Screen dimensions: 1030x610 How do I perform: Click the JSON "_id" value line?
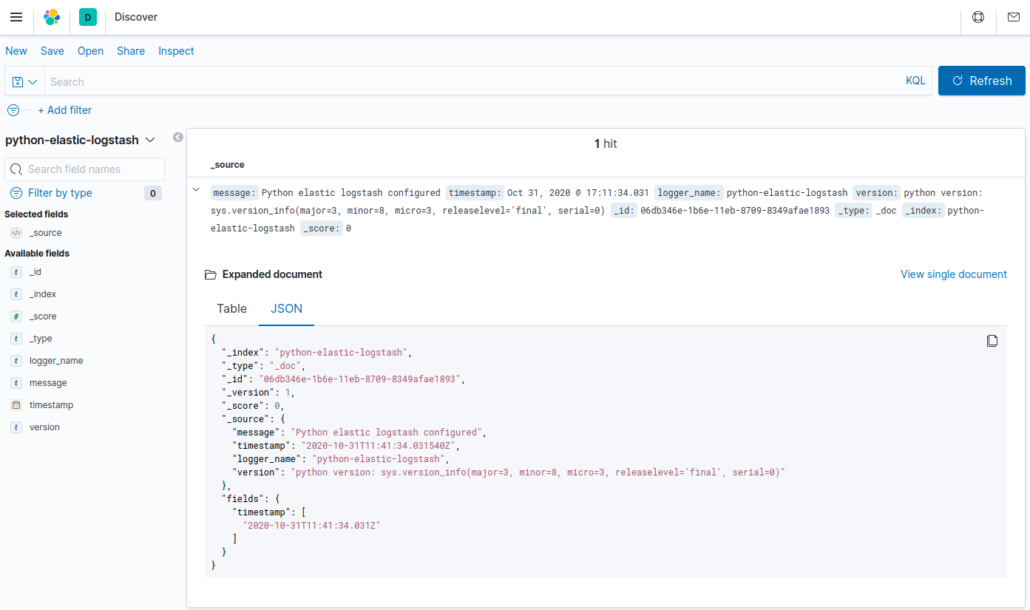click(x=343, y=379)
